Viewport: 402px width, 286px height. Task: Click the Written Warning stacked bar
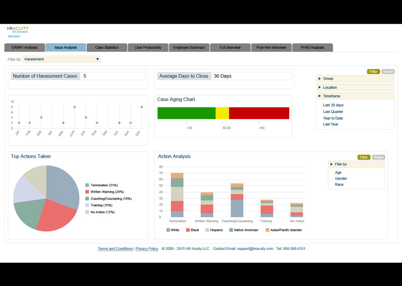pyautogui.click(x=207, y=204)
